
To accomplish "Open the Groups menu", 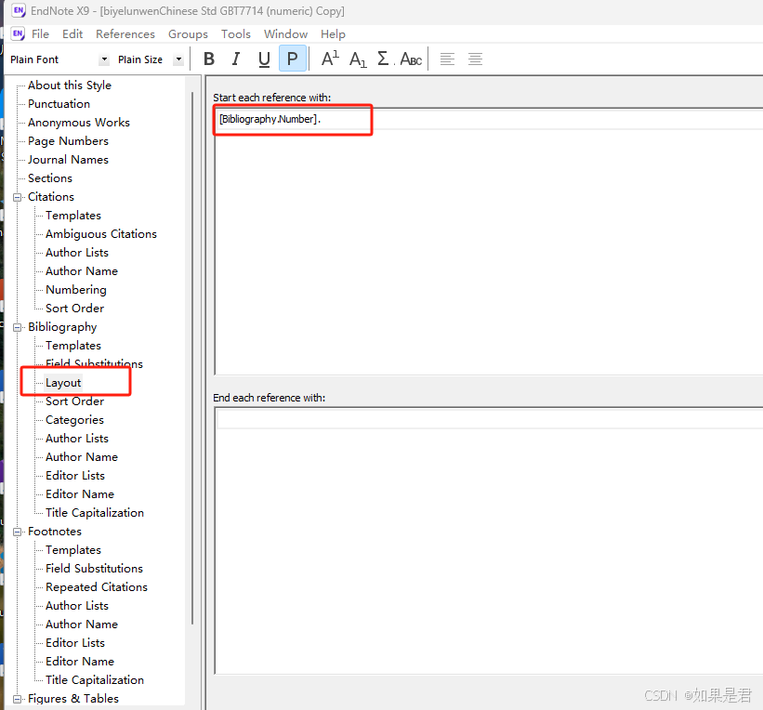I will click(188, 34).
